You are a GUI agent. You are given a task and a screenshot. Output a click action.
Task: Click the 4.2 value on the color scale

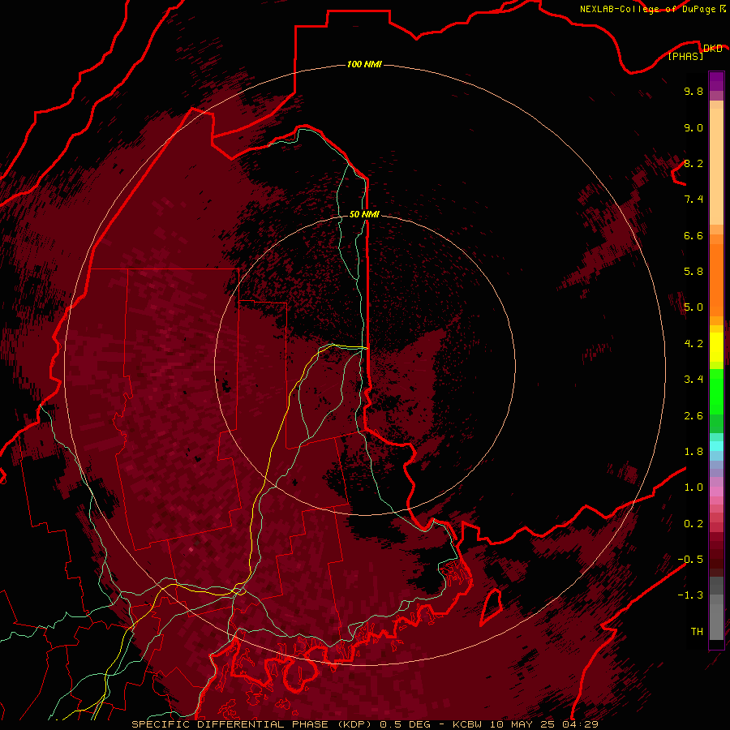click(x=693, y=344)
